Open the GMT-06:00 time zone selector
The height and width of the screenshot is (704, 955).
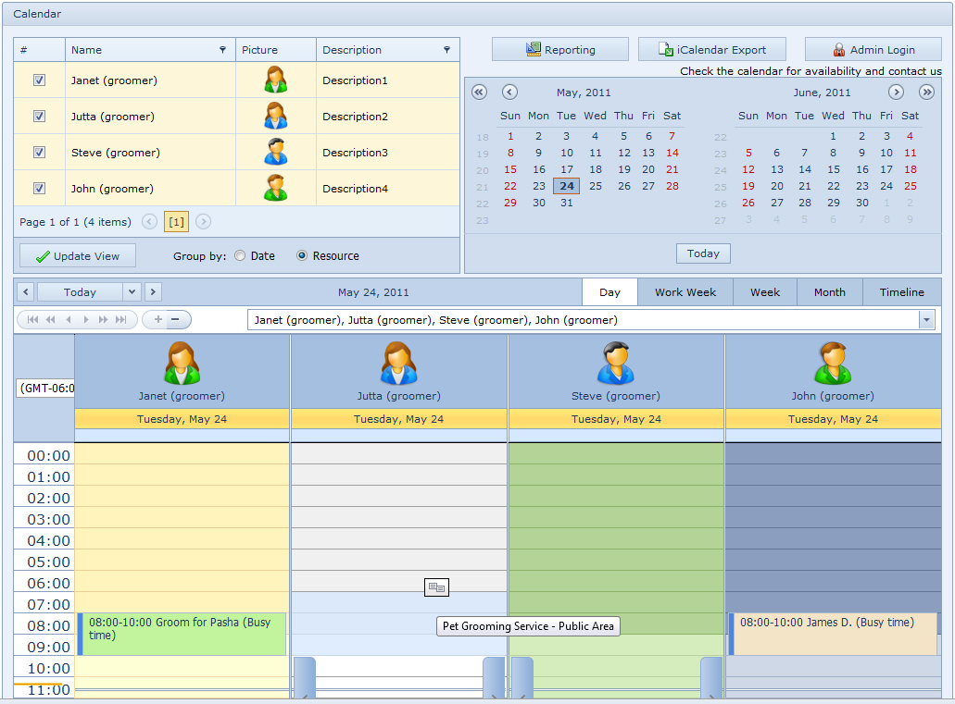pos(44,389)
